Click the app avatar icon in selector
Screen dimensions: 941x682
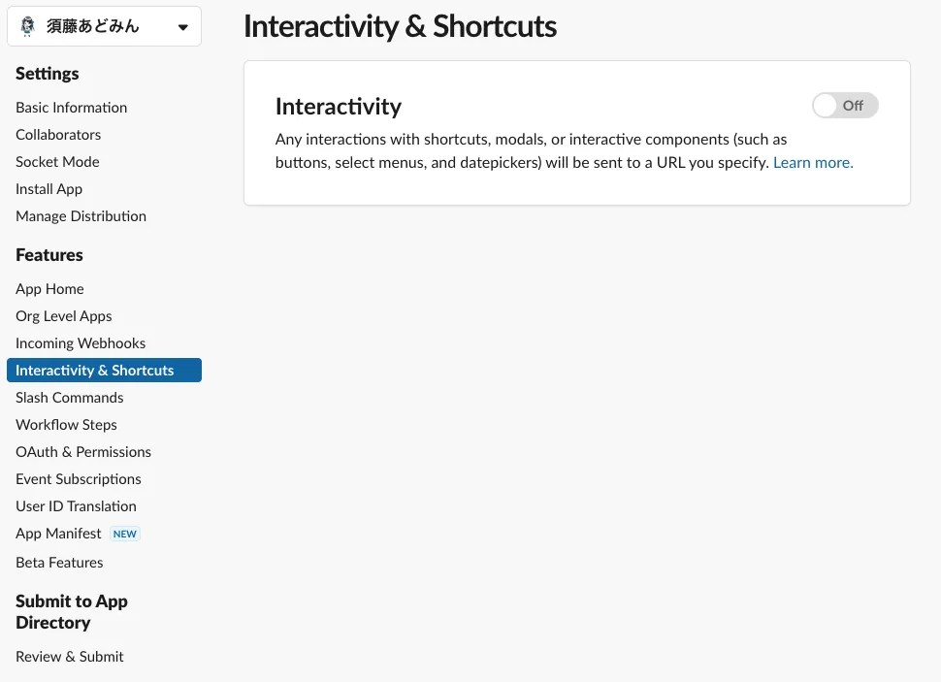[x=27, y=27]
